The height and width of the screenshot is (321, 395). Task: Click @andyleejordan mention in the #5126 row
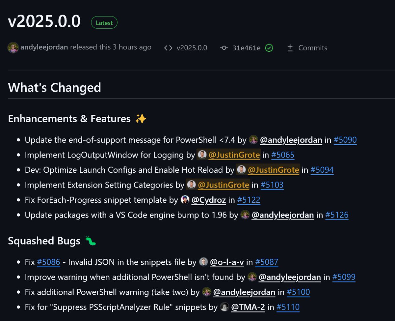(283, 216)
